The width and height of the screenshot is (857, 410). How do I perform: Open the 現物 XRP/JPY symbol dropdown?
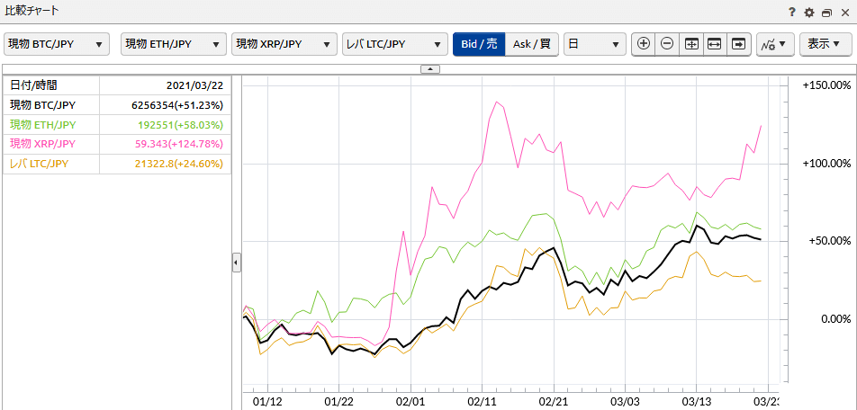(283, 44)
